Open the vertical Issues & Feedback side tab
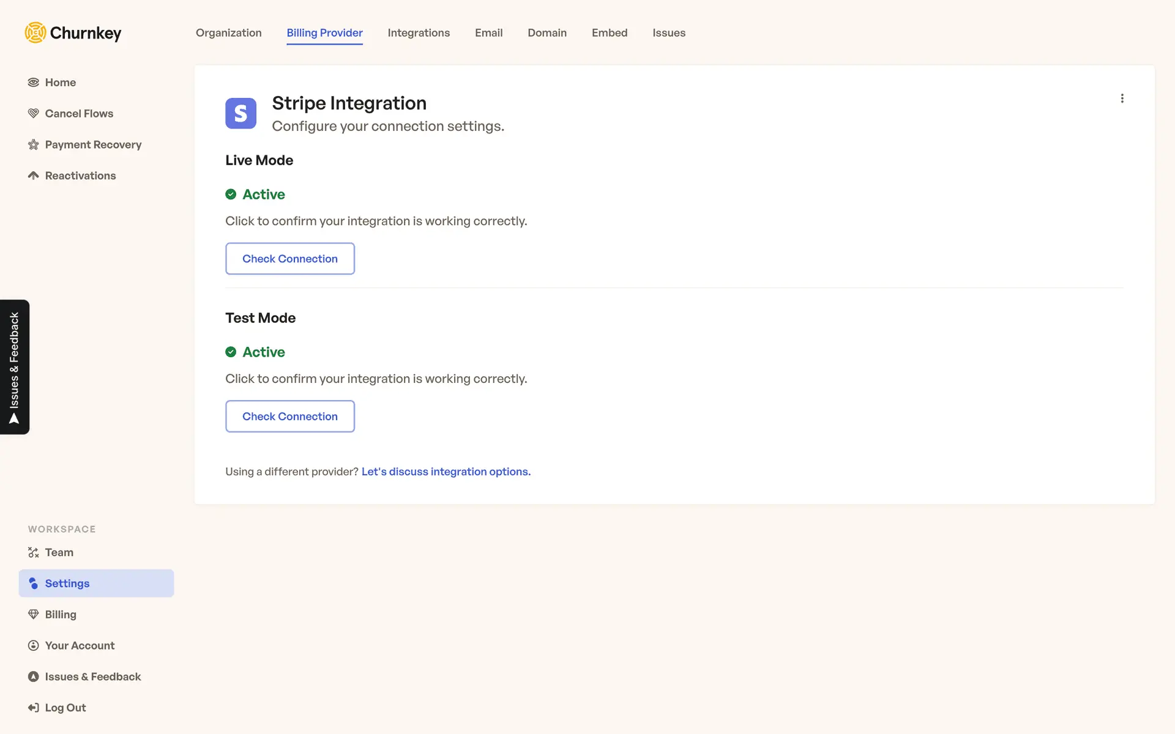This screenshot has height=734, width=1175. point(15,367)
